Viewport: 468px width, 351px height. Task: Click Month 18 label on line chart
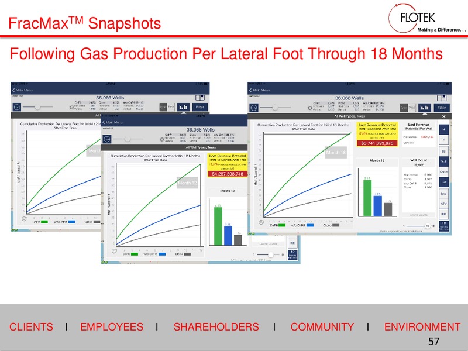click(x=336, y=152)
